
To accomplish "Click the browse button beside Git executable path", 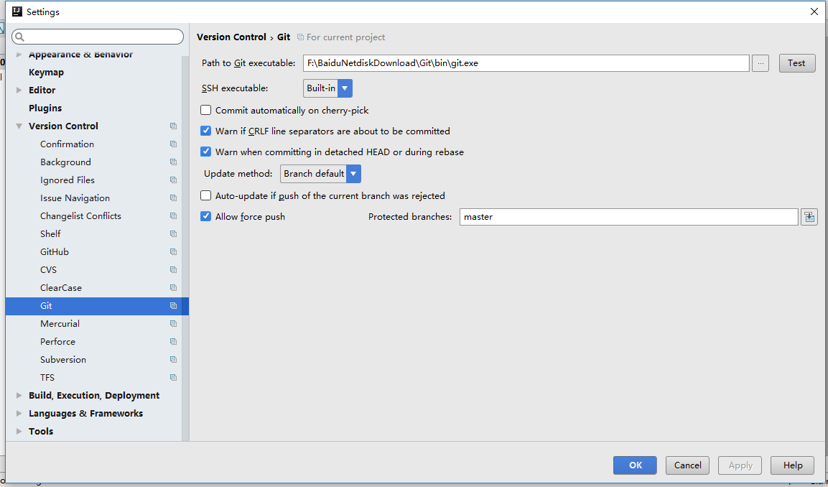I will (760, 63).
